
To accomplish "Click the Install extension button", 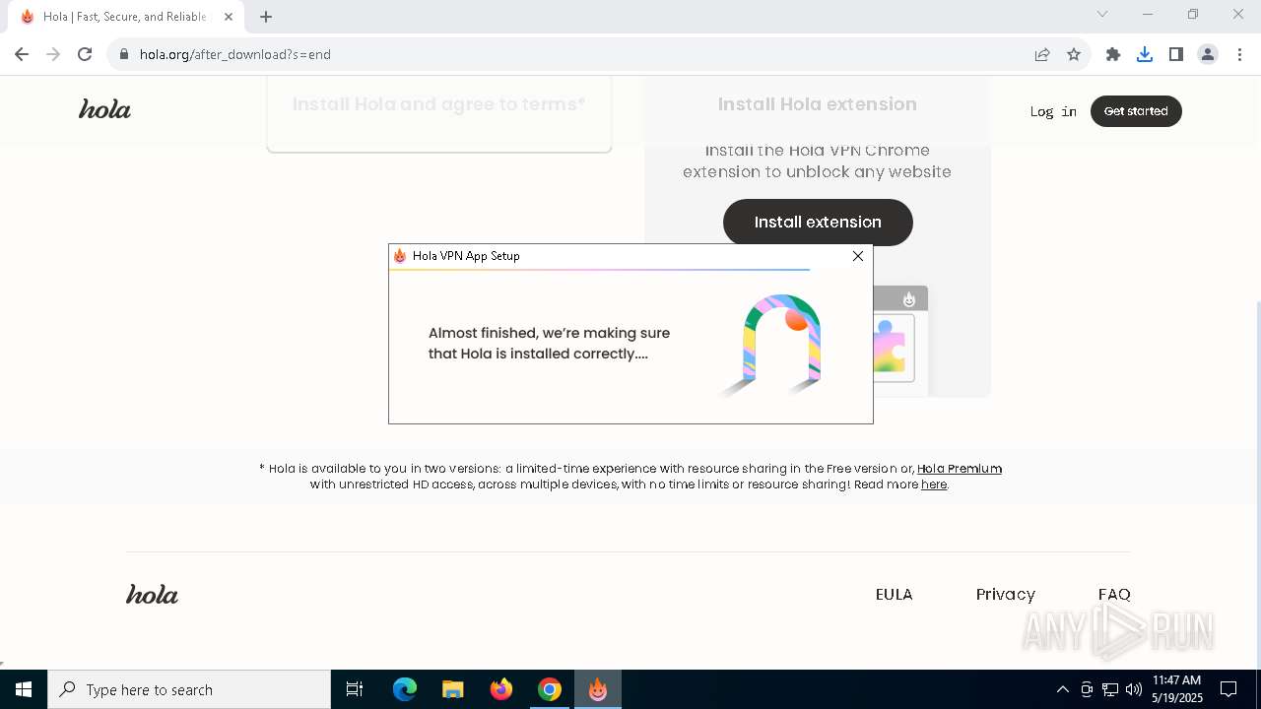I will click(818, 223).
